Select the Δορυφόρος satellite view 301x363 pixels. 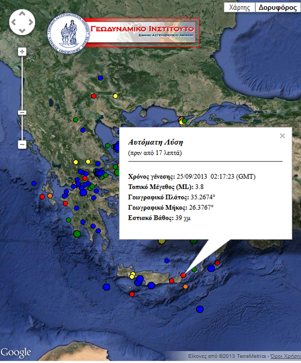coord(277,8)
